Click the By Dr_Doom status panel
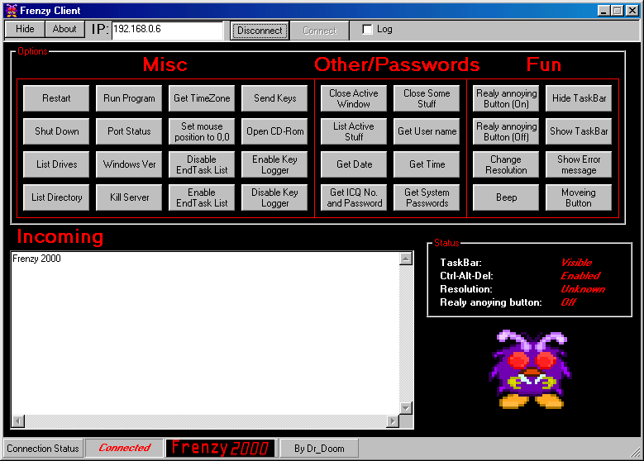 point(318,448)
